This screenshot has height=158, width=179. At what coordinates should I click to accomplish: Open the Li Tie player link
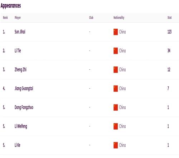pyautogui.click(x=18, y=51)
